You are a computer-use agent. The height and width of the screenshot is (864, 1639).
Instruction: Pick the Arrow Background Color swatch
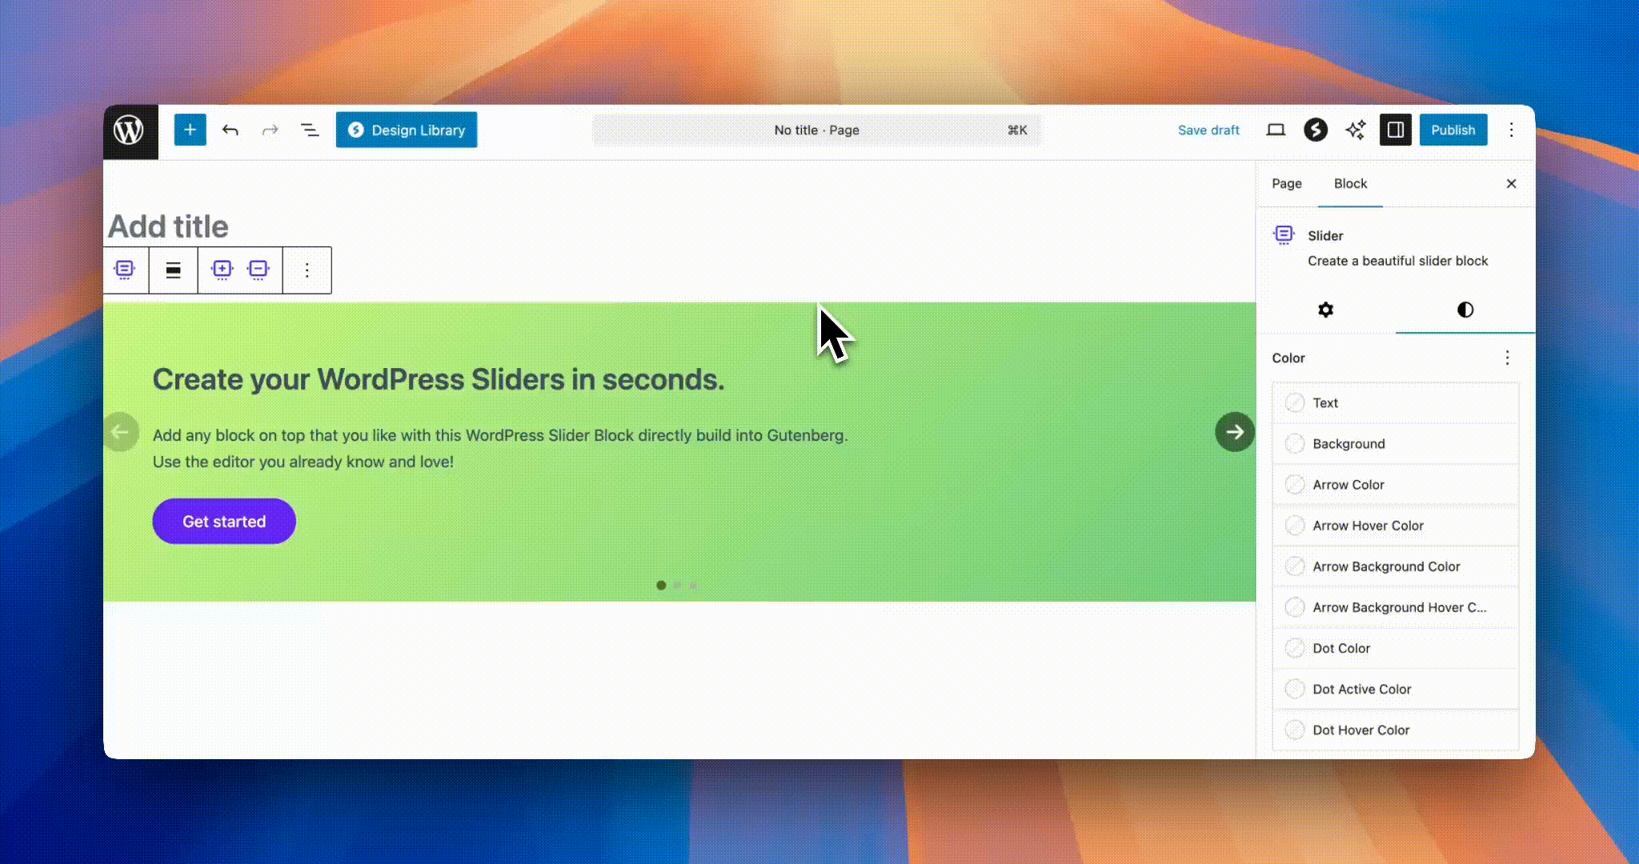1295,566
